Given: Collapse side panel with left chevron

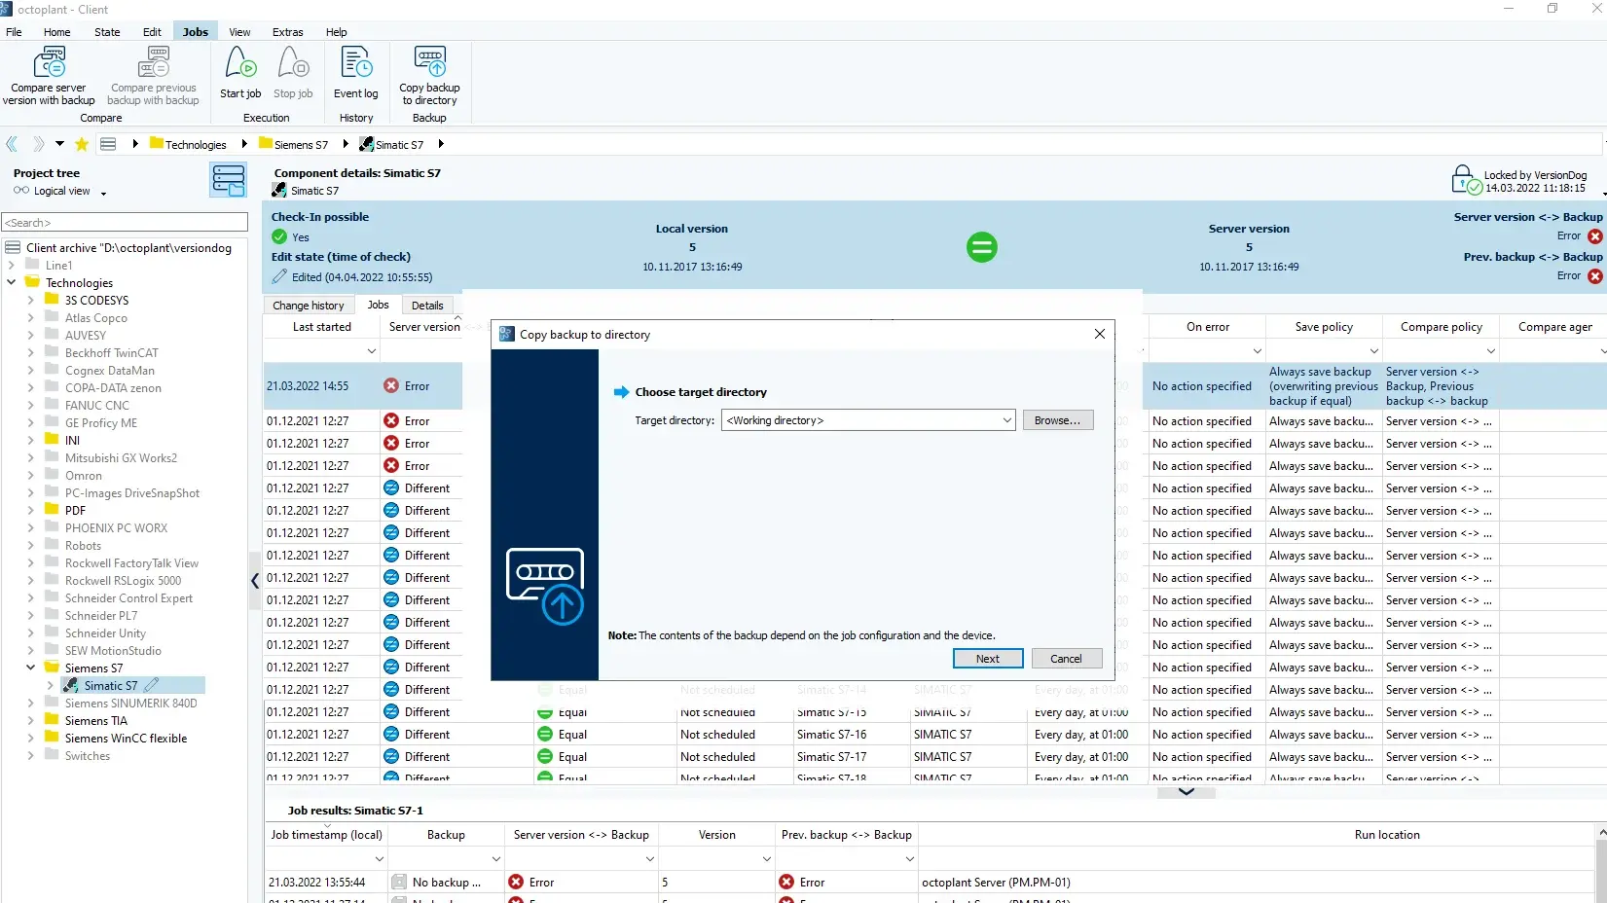Looking at the screenshot, I should tap(255, 581).
